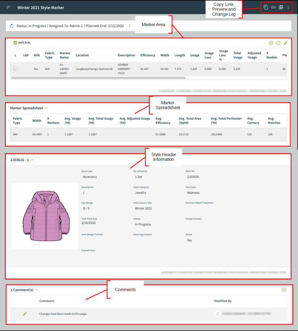Open the three-dot more options menu
Viewport: 298px width, 331px height.
[288, 7]
